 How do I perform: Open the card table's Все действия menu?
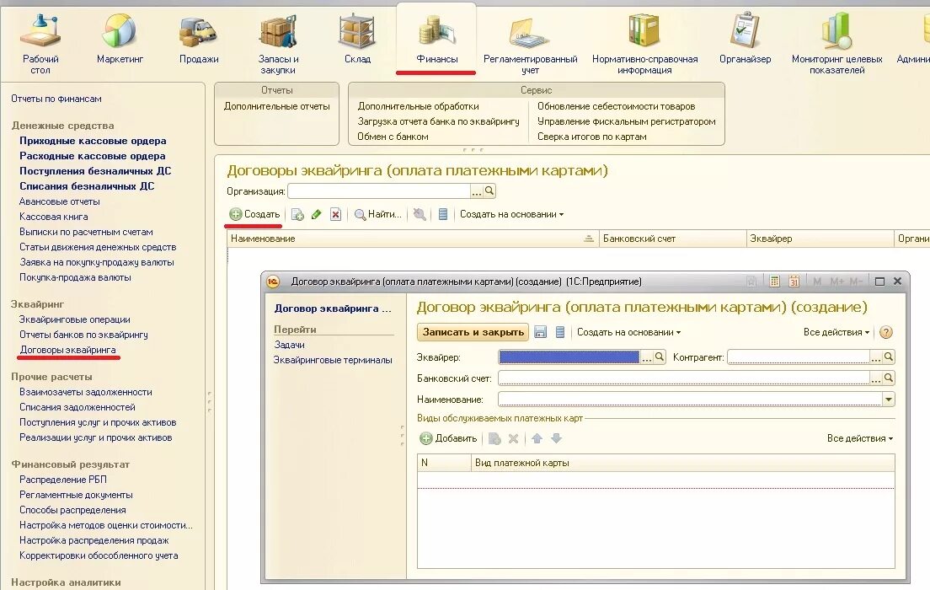[x=860, y=438]
